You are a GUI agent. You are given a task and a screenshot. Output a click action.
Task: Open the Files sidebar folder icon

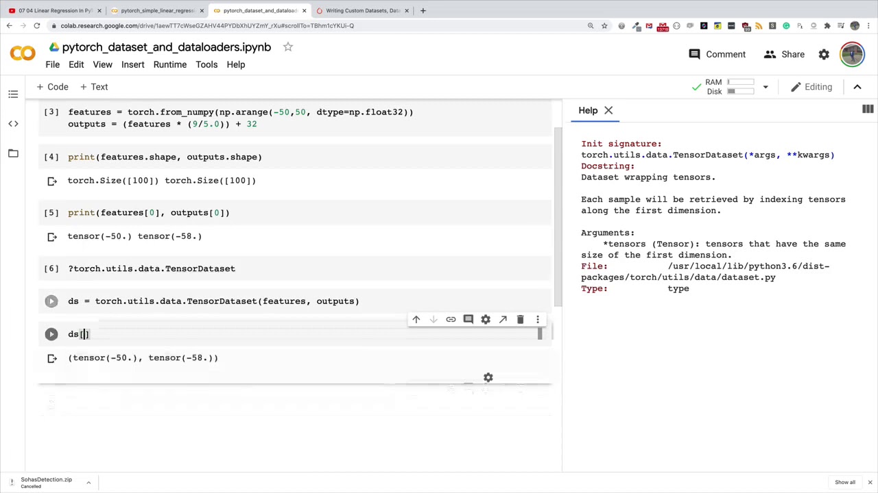pyautogui.click(x=13, y=153)
